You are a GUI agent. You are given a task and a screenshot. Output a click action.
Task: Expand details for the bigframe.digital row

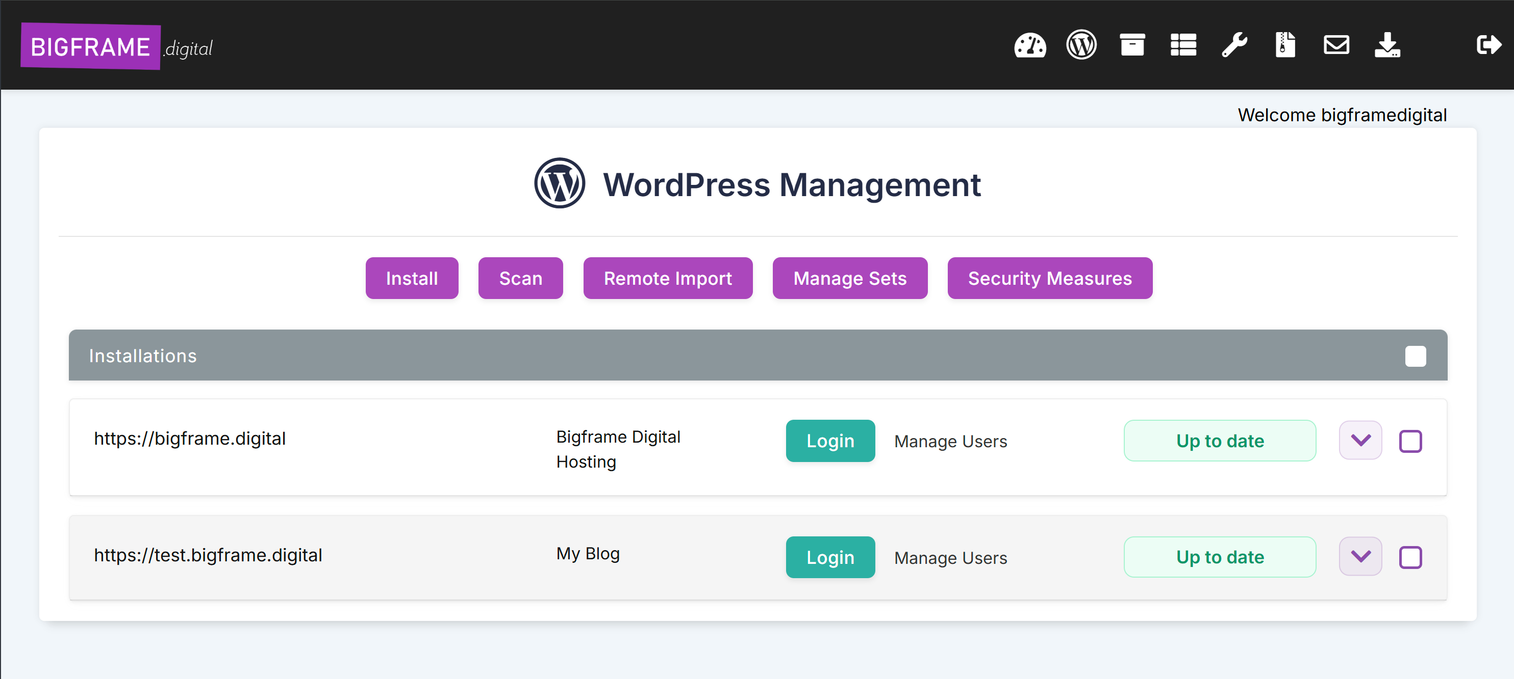pyautogui.click(x=1360, y=440)
